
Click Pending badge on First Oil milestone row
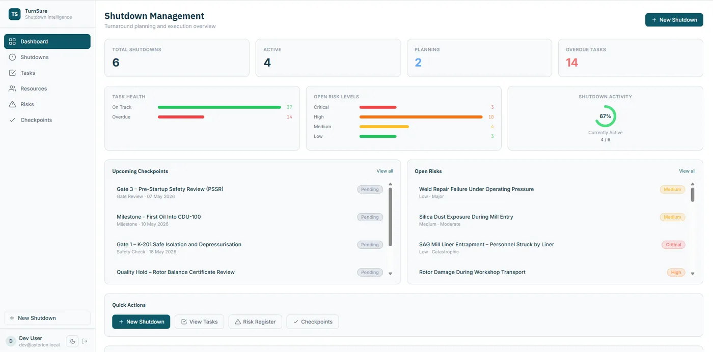click(x=370, y=217)
